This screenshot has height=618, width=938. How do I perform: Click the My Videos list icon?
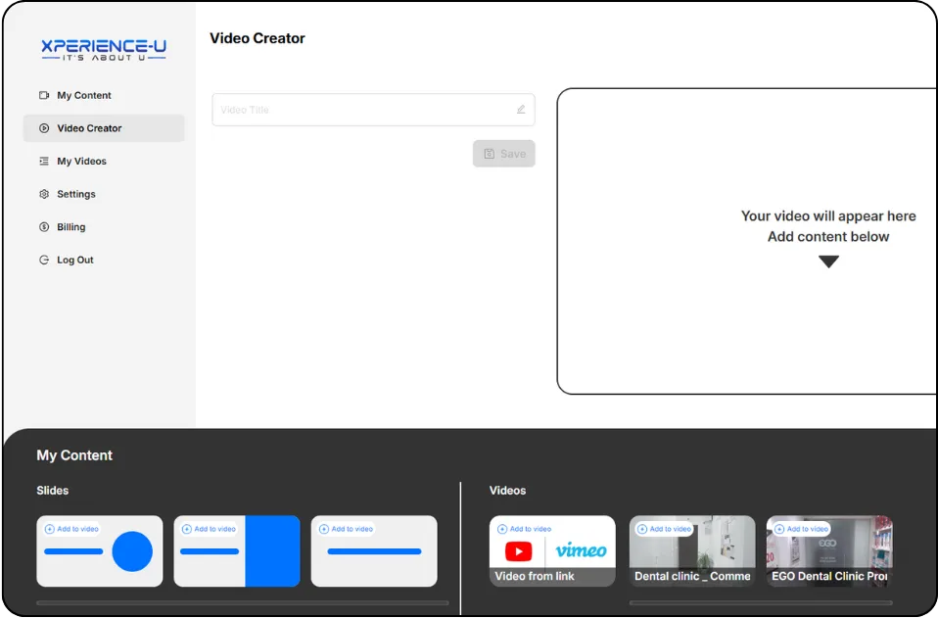coord(44,161)
